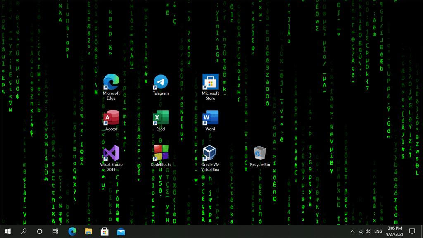This screenshot has width=423, height=238.
Task: Select the Telegram desktop shortcut
Action: click(161, 85)
